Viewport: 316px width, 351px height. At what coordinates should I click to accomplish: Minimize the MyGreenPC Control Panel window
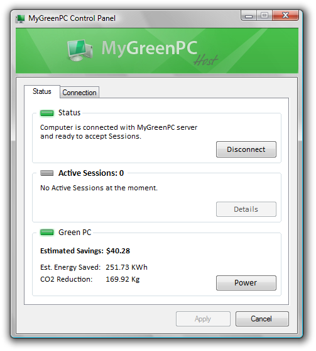tap(249, 16)
